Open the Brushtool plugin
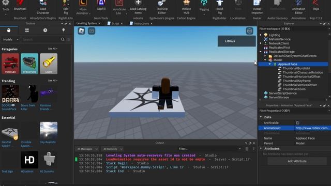 pyautogui.click(x=20, y=5)
